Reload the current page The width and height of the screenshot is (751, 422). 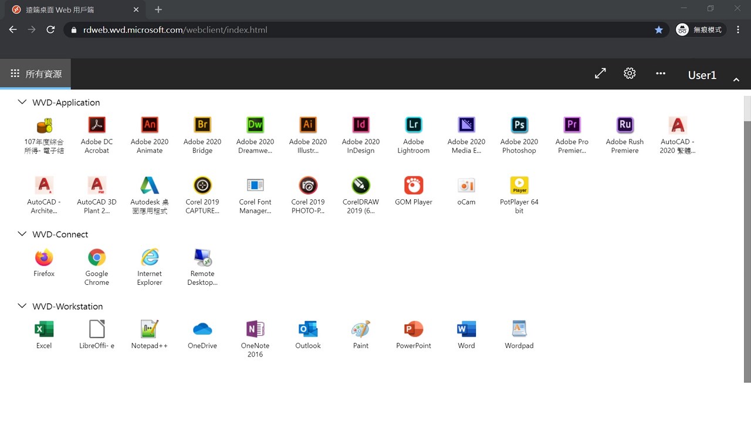pyautogui.click(x=50, y=29)
